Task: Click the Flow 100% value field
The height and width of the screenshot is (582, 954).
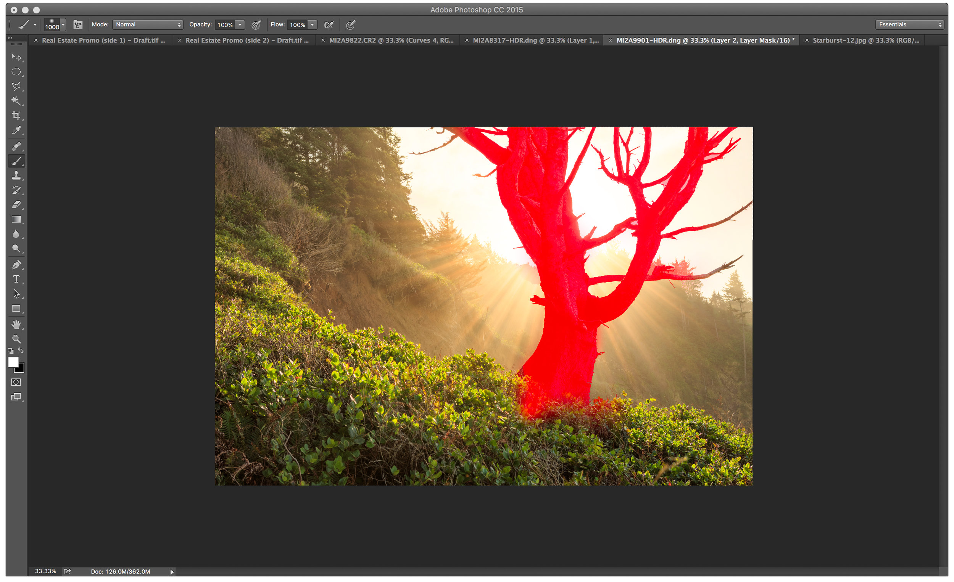Action: coord(297,25)
